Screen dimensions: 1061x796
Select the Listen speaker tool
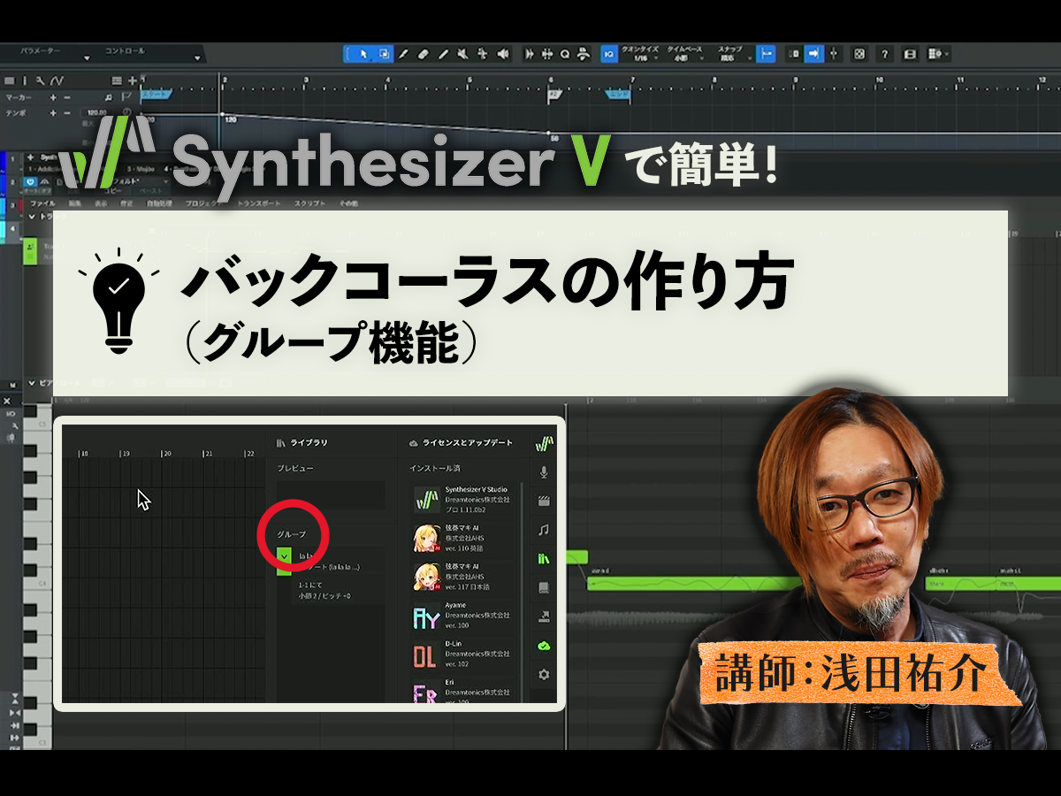coord(503,53)
